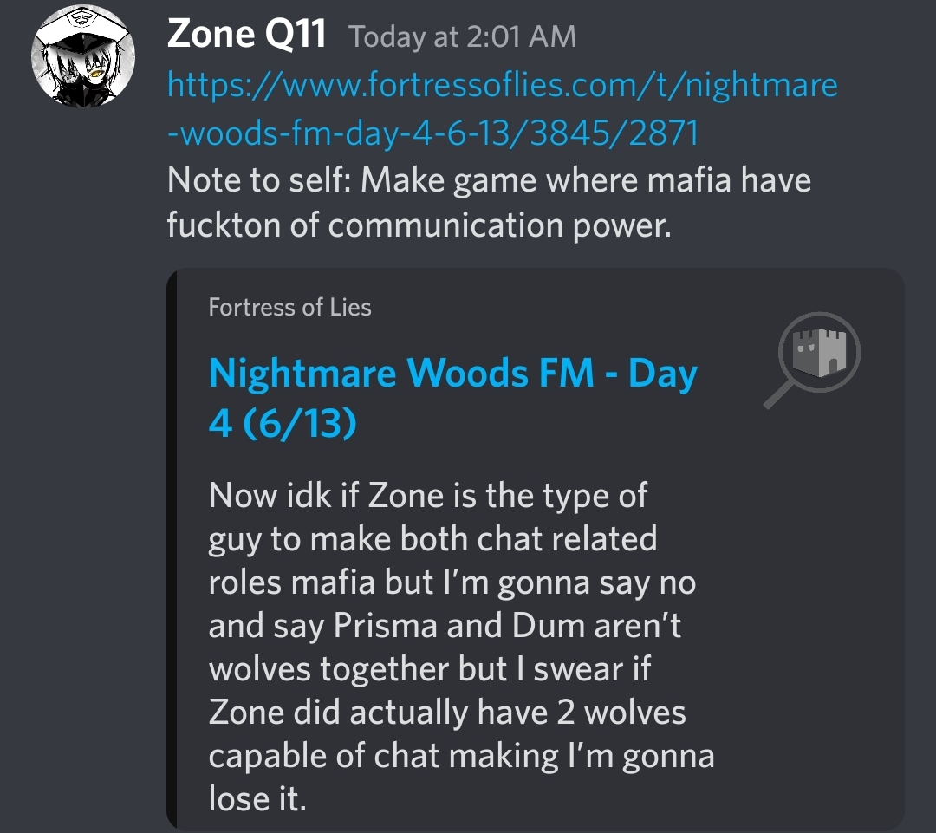Click the 'lose it.' ending text
Viewport: 936px width, 833px height.
pos(257,799)
